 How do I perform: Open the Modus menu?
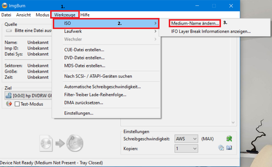42,15
